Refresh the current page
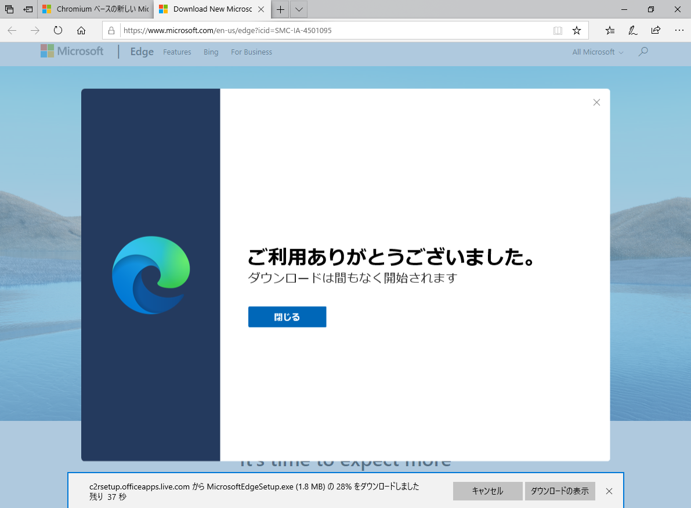Screen dimensions: 691x508 (58, 30)
